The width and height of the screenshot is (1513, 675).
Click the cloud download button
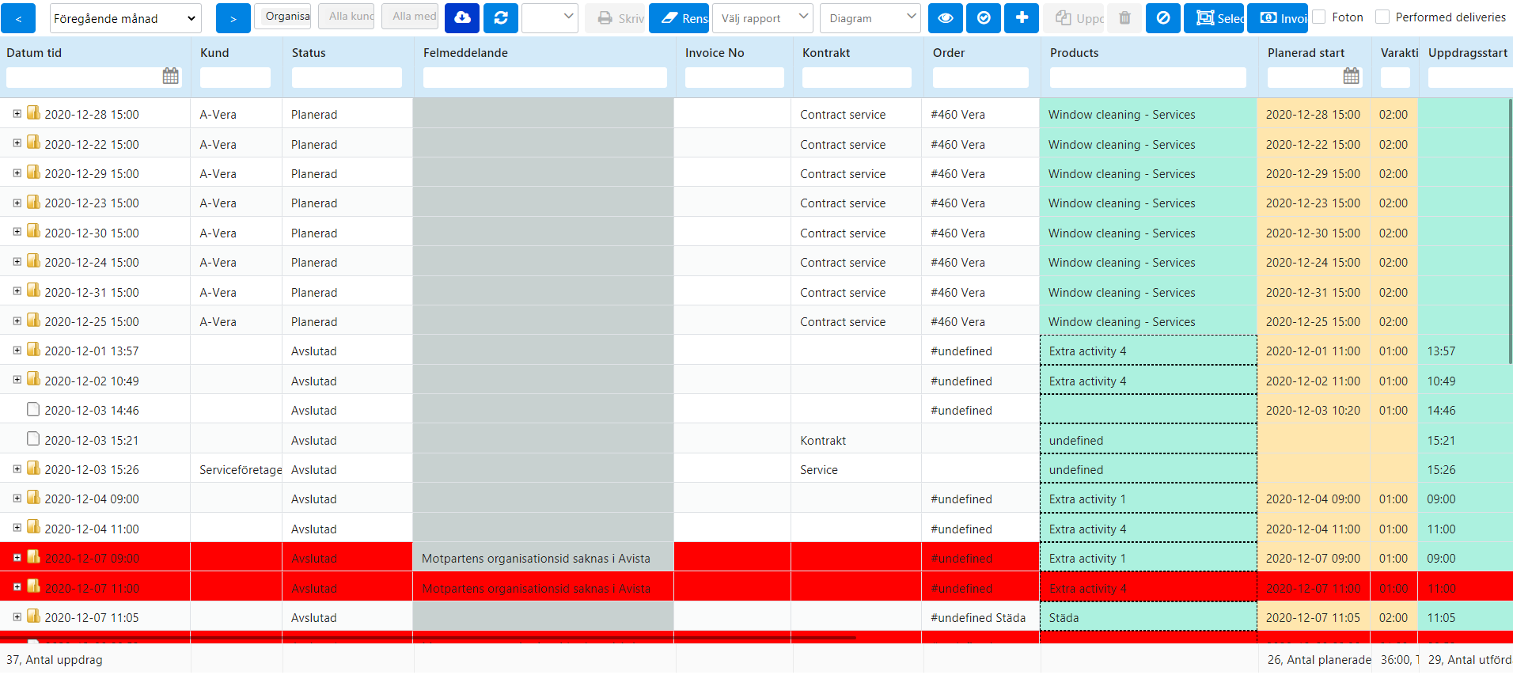[x=462, y=17]
